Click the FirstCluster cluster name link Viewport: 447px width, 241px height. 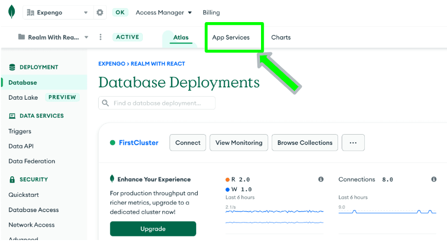[138, 143]
